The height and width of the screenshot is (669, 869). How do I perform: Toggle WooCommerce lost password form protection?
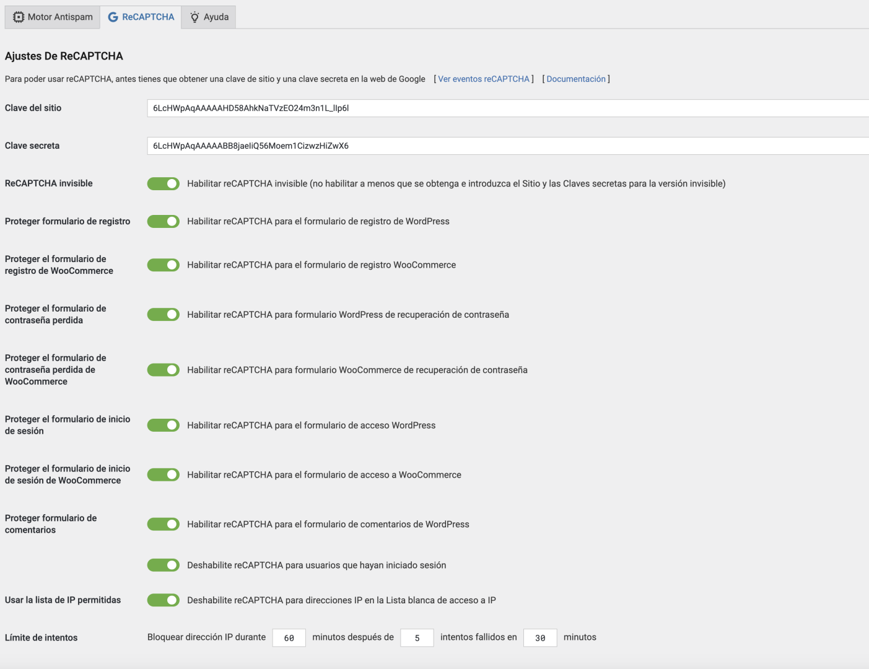(164, 370)
